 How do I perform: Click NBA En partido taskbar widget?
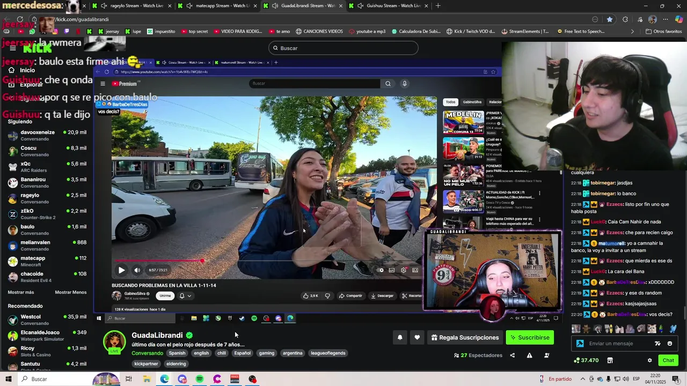(557, 379)
